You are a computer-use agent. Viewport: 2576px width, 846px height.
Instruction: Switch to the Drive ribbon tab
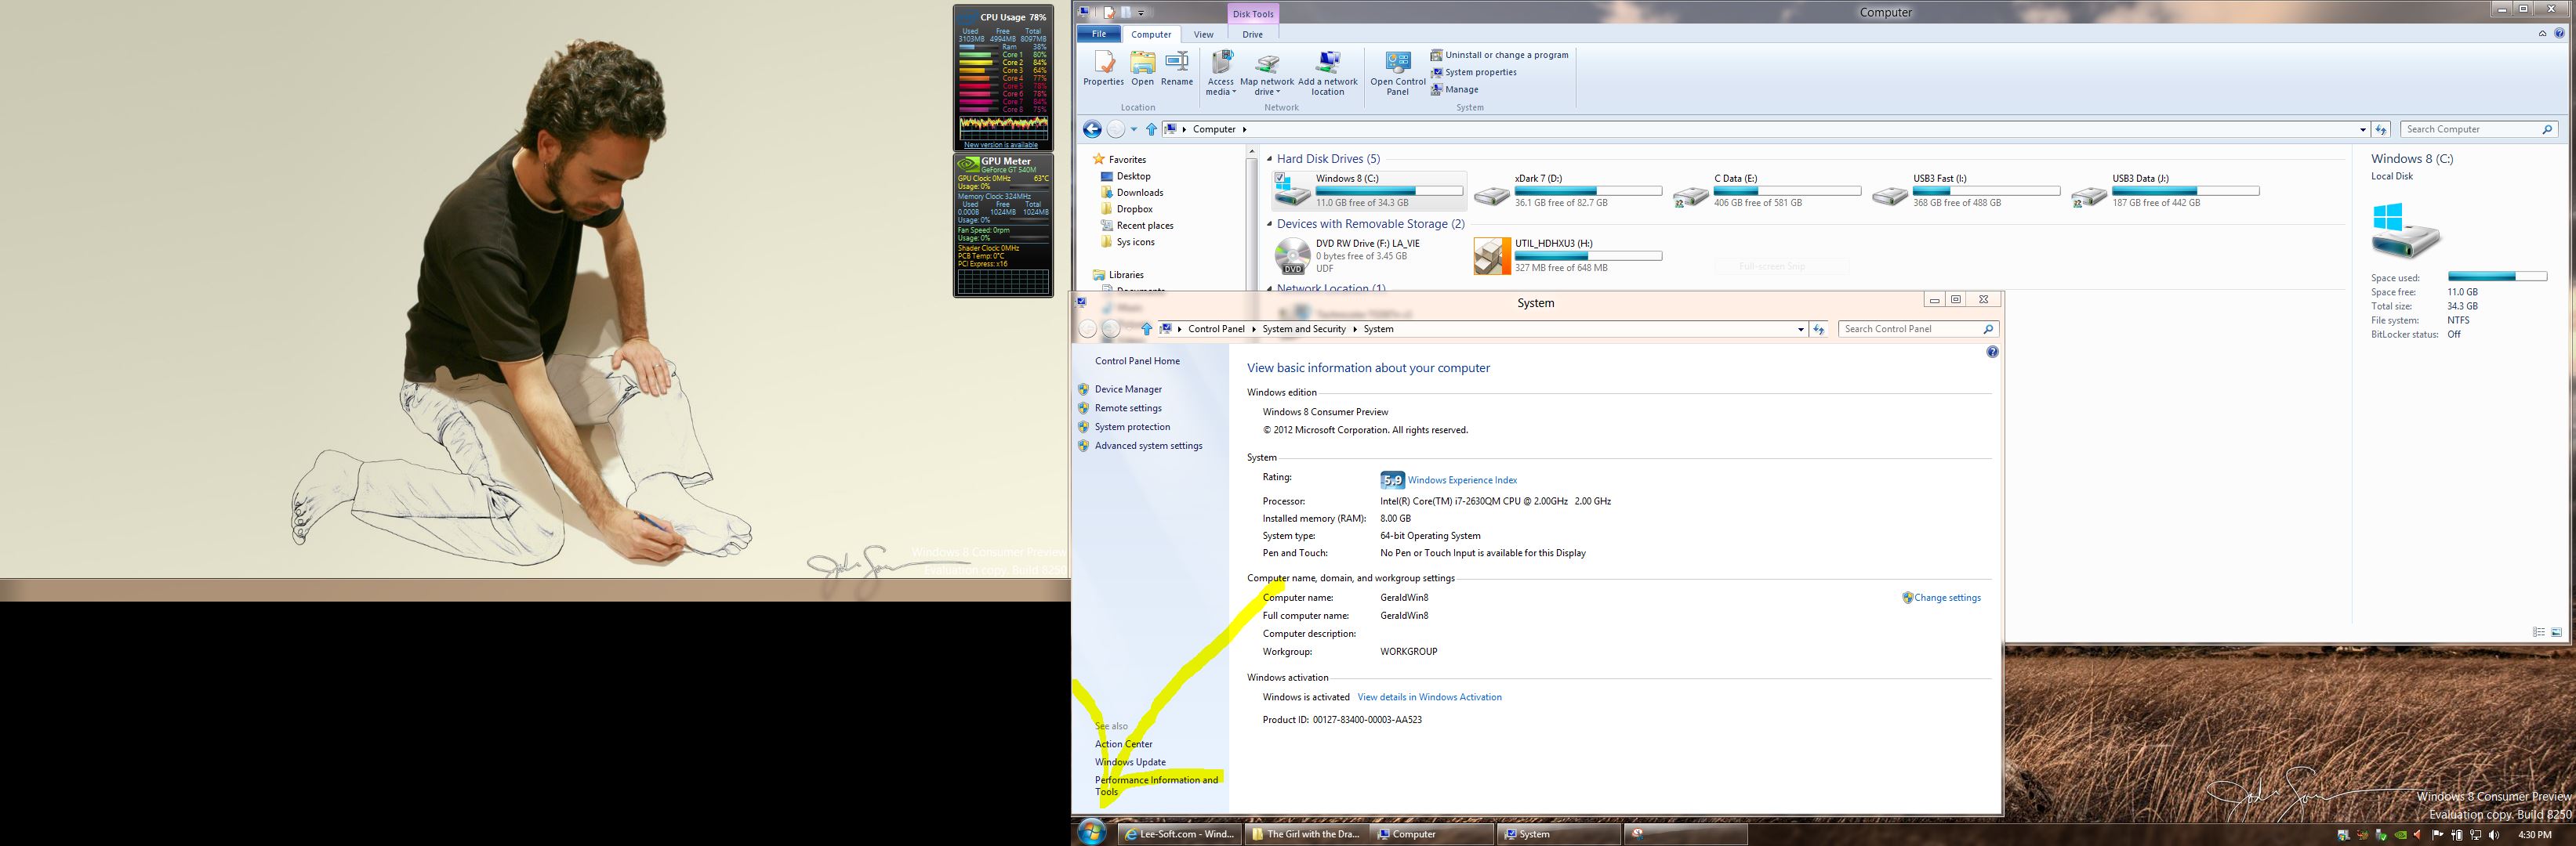(1252, 34)
